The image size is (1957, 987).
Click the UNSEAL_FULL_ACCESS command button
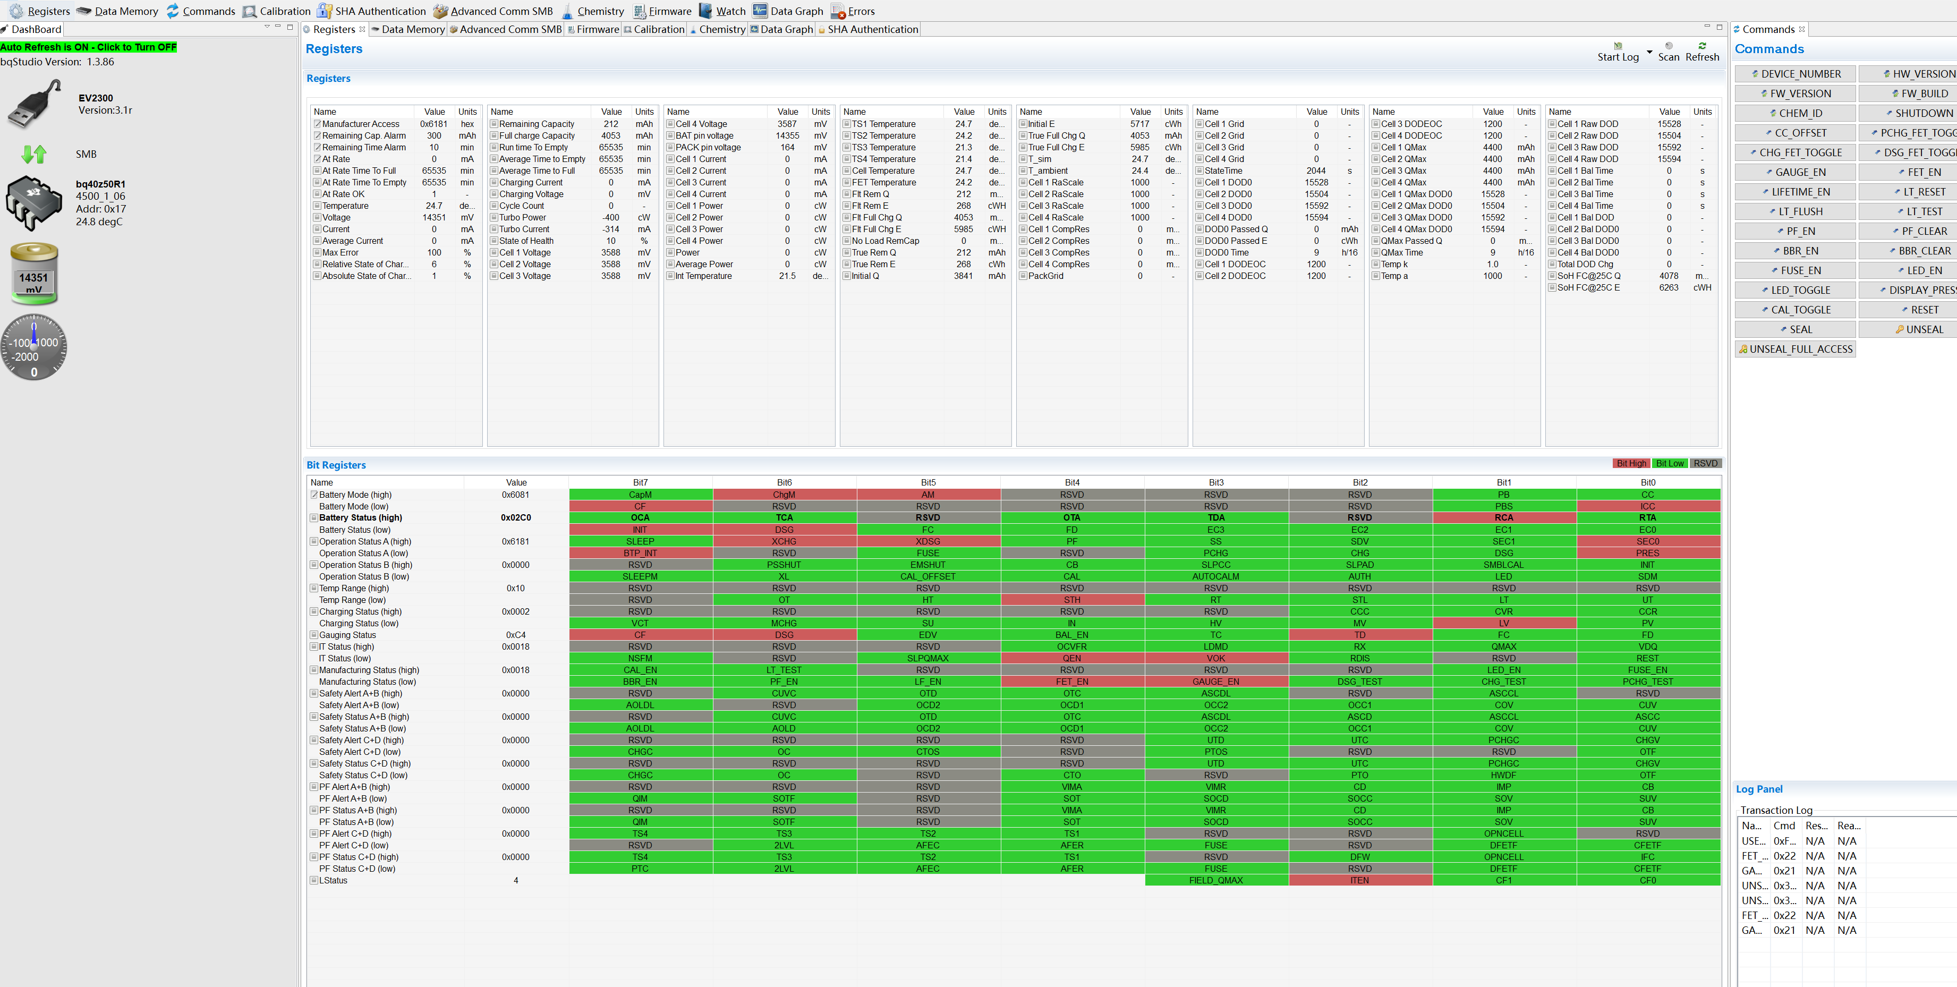pos(1795,350)
